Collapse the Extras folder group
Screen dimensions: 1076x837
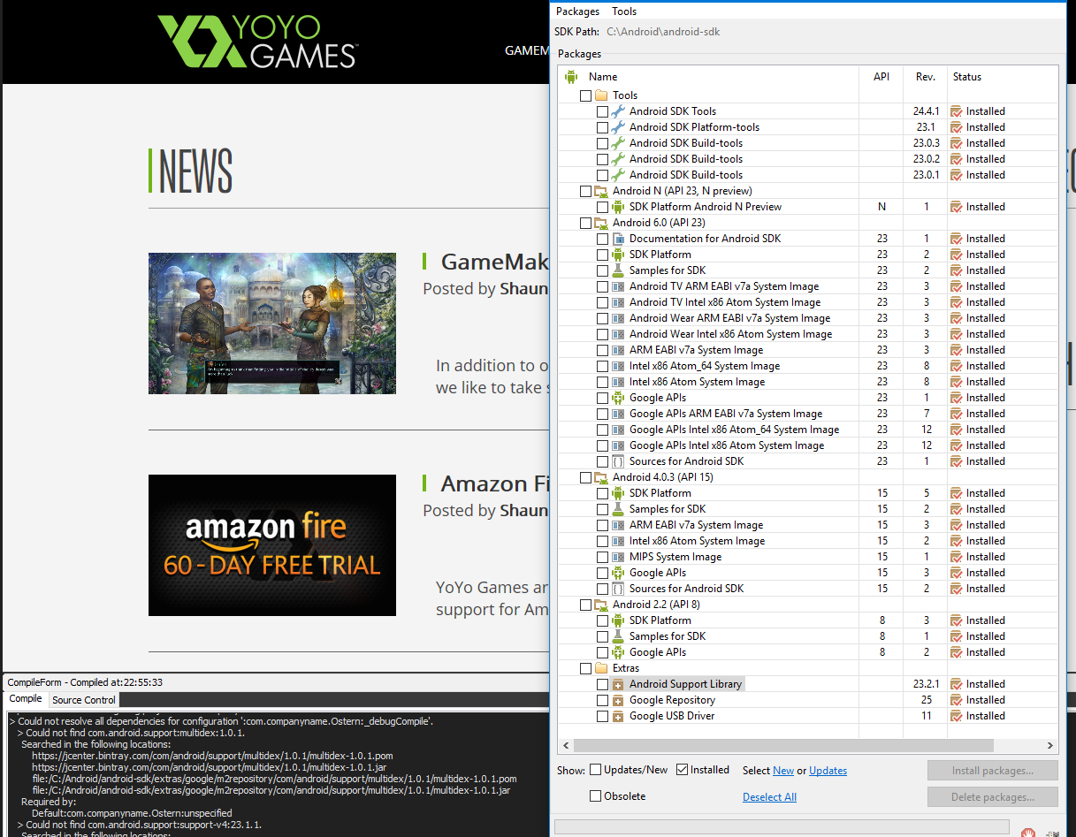point(601,668)
